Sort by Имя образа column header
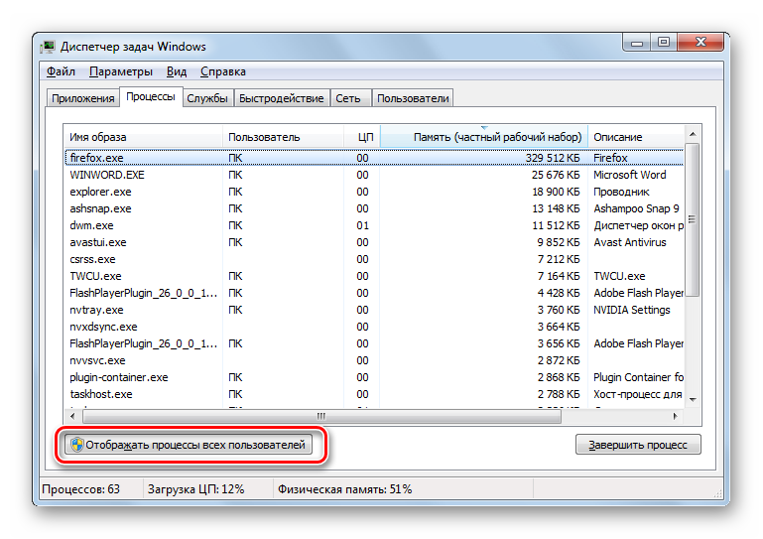Image resolution: width=763 pixels, height=539 pixels. (x=144, y=137)
